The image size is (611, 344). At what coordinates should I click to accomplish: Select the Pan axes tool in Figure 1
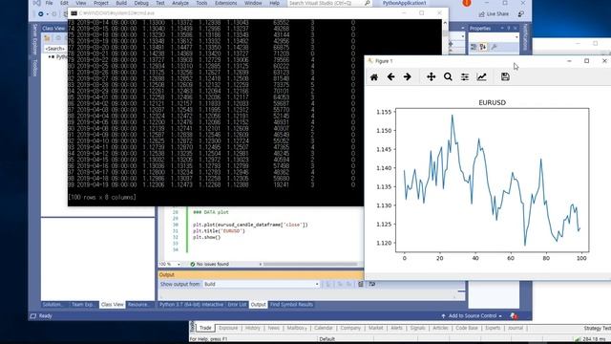click(x=431, y=76)
